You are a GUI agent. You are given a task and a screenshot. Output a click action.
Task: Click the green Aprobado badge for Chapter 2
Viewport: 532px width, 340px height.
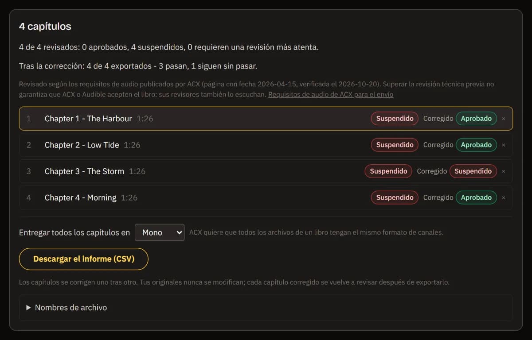coord(476,145)
